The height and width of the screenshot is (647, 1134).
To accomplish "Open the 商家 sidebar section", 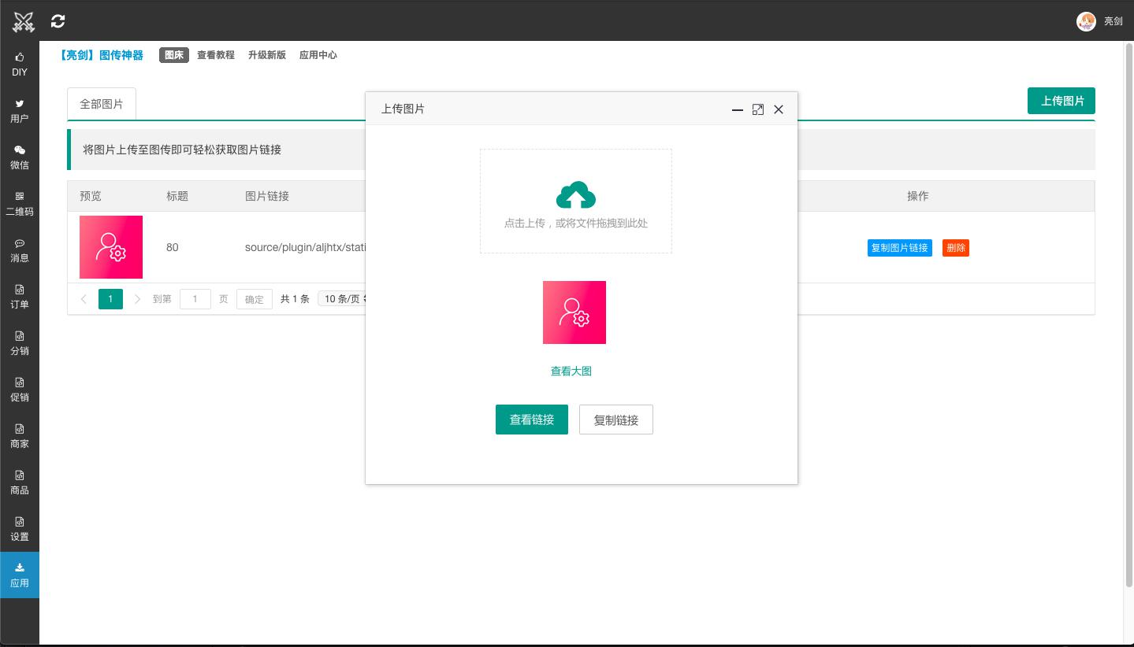I will 20,436.
